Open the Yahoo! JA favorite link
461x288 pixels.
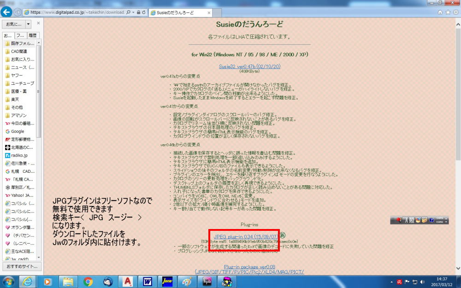(x=20, y=195)
